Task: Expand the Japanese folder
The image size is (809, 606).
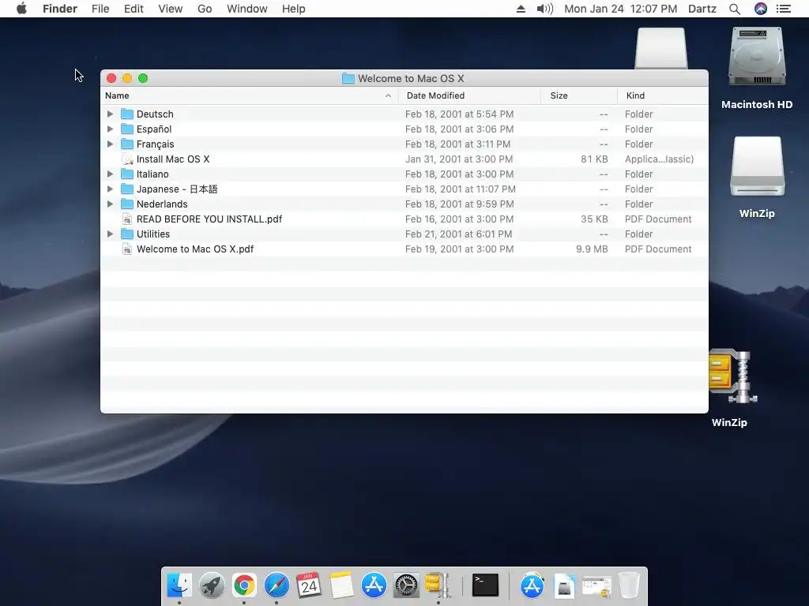Action: pos(110,189)
